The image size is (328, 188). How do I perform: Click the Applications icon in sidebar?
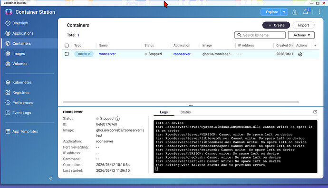(8, 33)
